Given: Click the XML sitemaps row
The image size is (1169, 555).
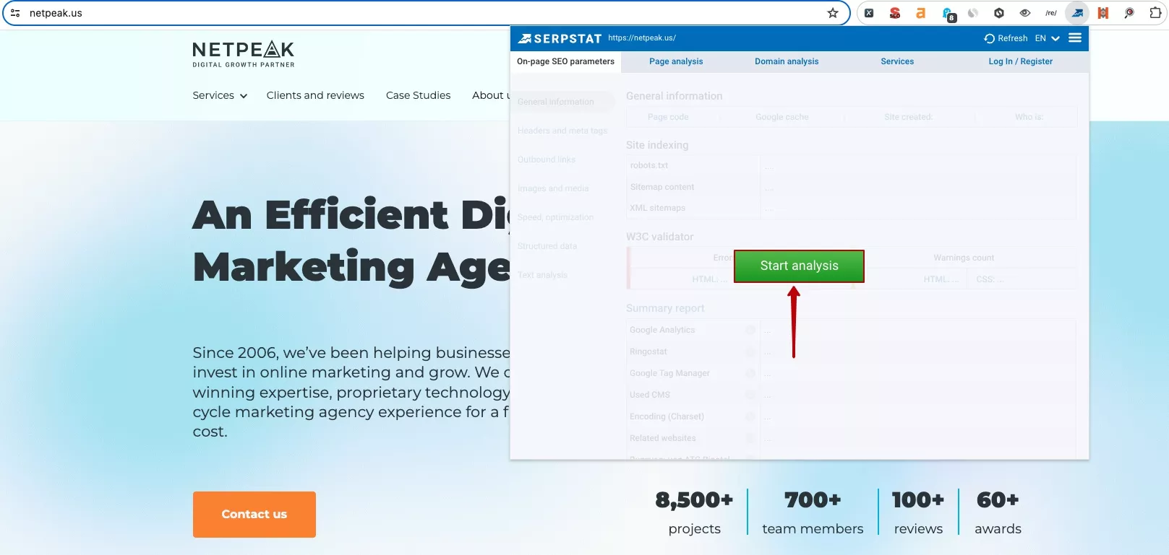Looking at the screenshot, I should point(851,208).
